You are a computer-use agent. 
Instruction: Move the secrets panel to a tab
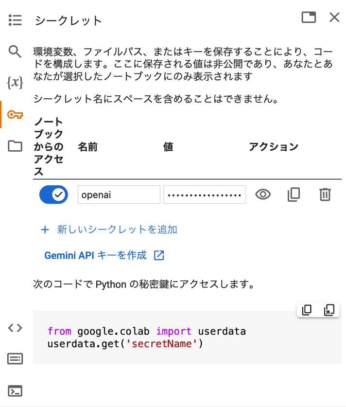[309, 18]
